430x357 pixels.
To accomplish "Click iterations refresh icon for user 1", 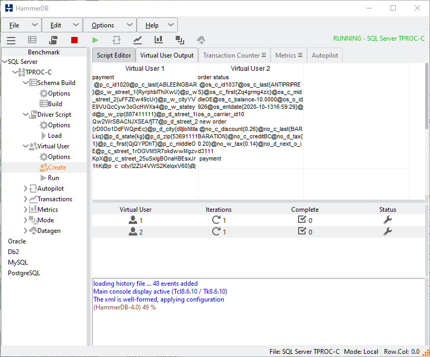I will [216, 220].
